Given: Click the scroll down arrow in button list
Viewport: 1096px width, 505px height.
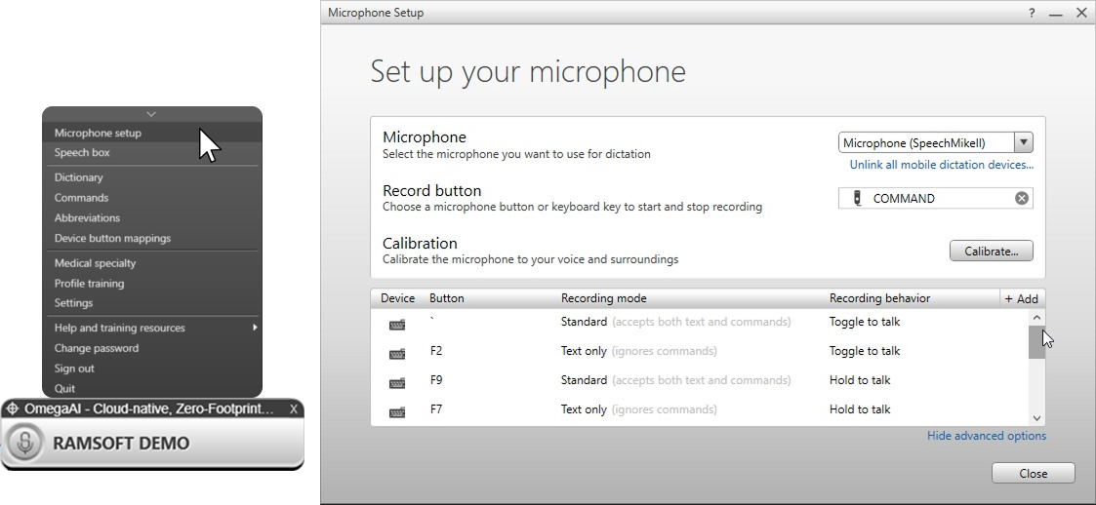Looking at the screenshot, I should (x=1036, y=417).
